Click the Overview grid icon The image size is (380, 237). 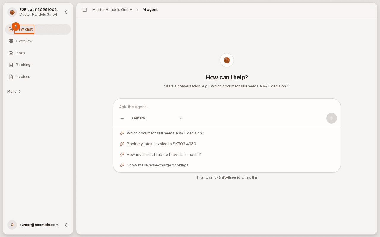pos(11,41)
